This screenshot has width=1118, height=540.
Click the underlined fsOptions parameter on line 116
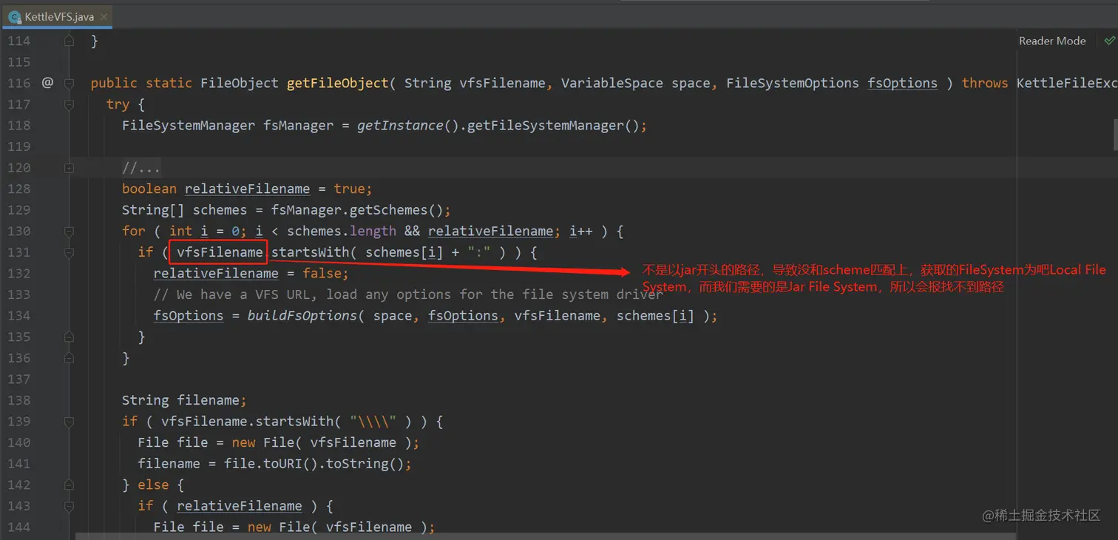[902, 83]
